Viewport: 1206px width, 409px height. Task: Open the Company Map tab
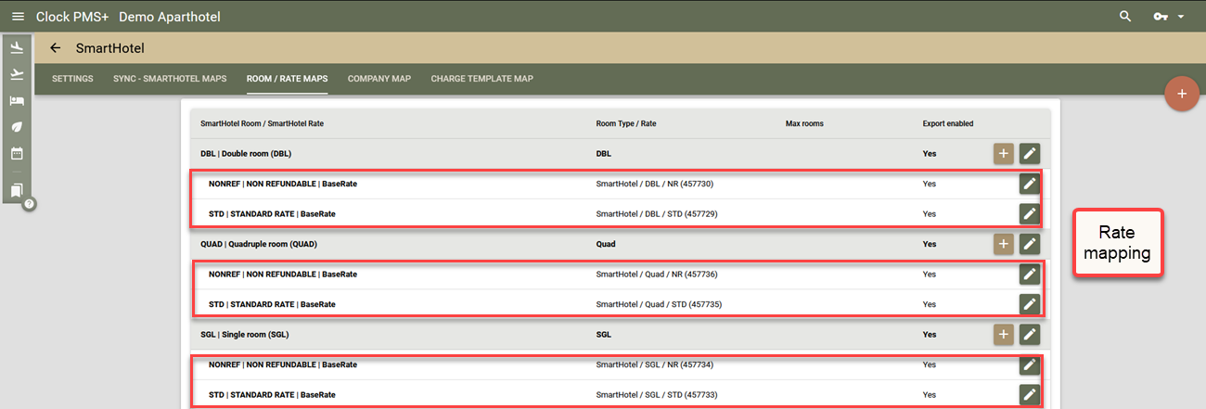(x=379, y=79)
